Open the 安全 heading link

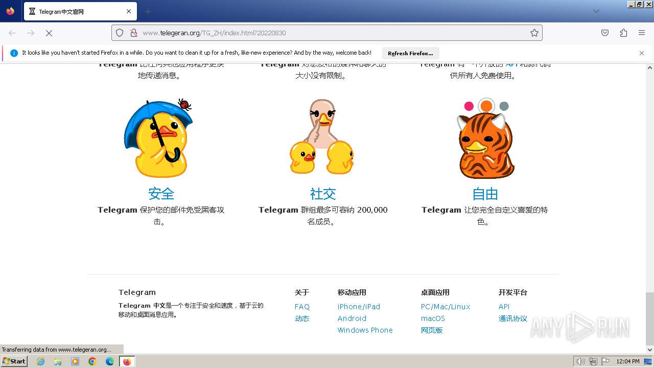[x=161, y=194]
